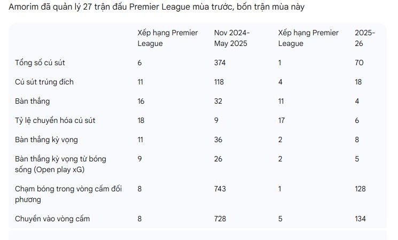Select the 'Cú sút trúng đích' row label
Image resolution: width=398 pixels, height=240 pixels.
(x=44, y=82)
